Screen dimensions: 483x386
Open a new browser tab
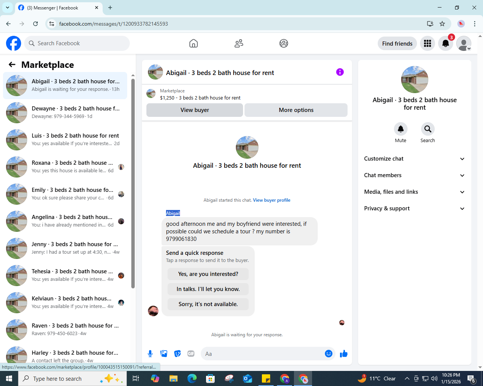tap(110, 8)
